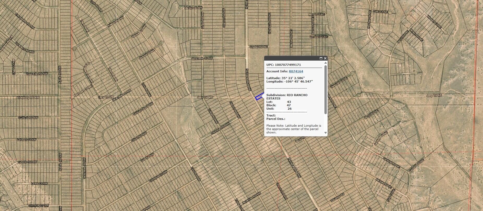483x211 pixels.
Task: Click the Allison Rd NW map label
Action: click(x=116, y=22)
